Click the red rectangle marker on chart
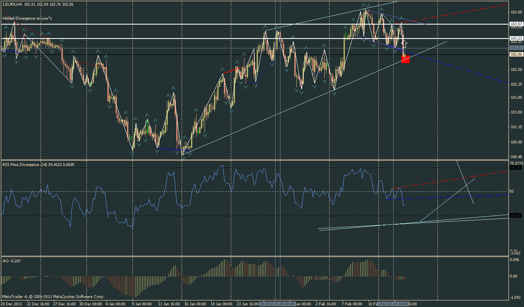 [405, 59]
